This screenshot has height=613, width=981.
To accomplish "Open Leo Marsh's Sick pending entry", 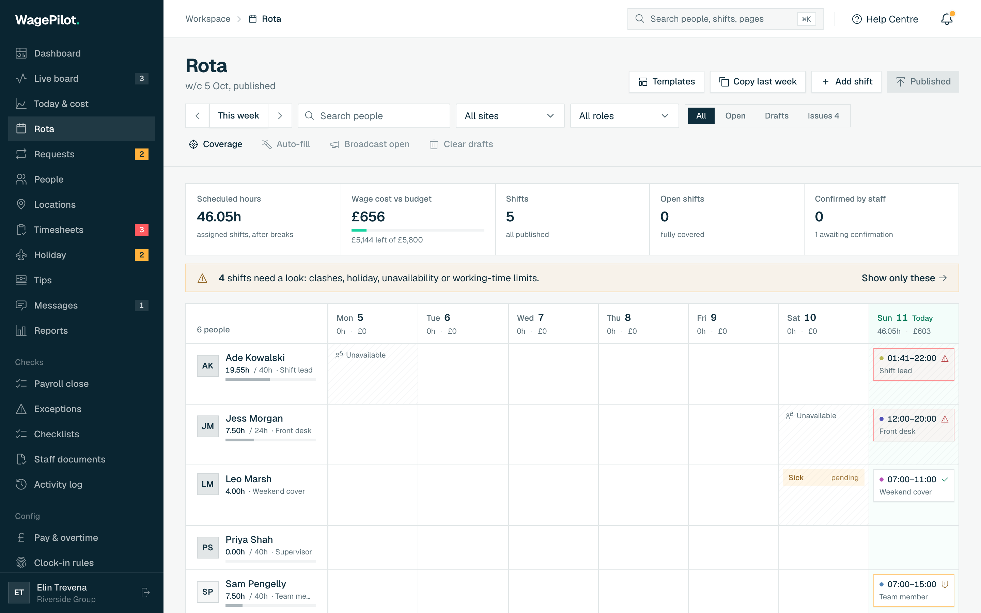I will click(823, 477).
